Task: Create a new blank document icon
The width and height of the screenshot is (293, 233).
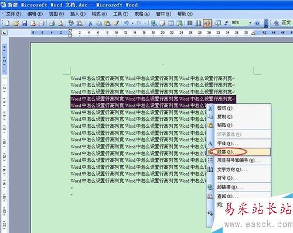Action: pos(7,23)
